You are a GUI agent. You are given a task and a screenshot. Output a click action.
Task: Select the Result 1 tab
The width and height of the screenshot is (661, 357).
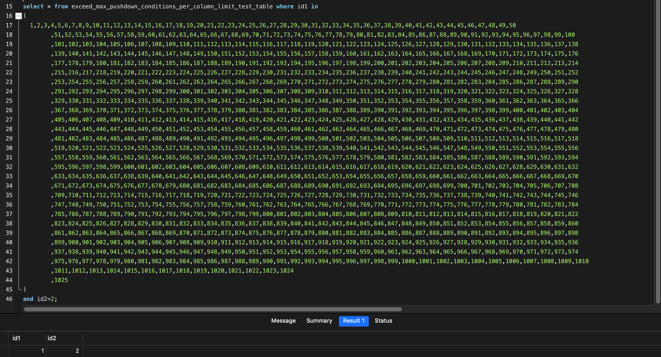(354, 321)
